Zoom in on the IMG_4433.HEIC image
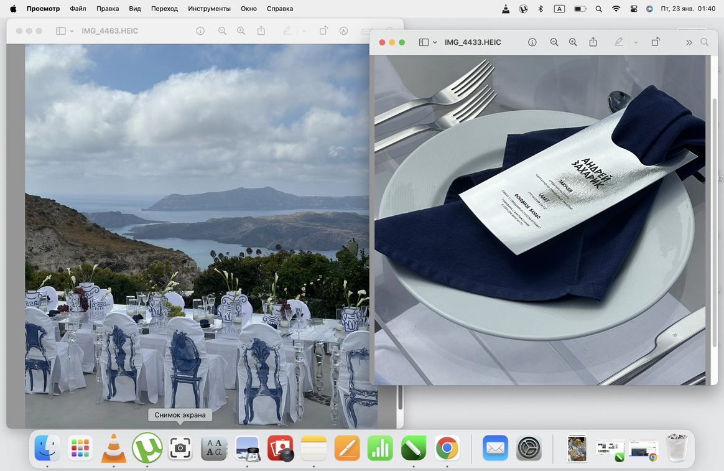The width and height of the screenshot is (724, 471). [x=573, y=42]
